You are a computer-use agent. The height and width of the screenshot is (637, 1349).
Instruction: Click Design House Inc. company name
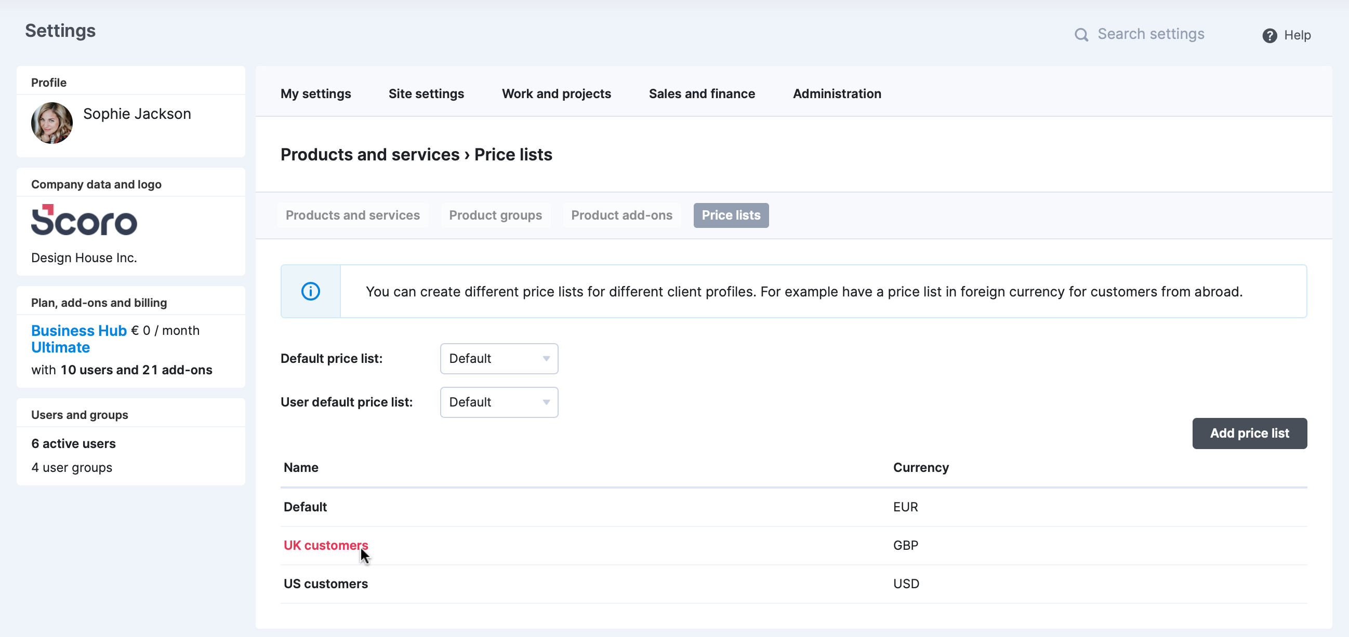click(84, 258)
